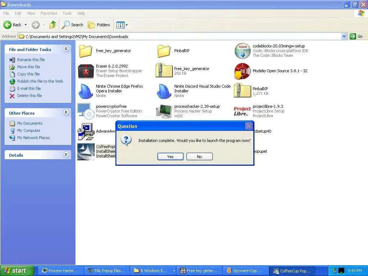Click Publish this file to the Web
368x276 pixels.
click(40, 81)
